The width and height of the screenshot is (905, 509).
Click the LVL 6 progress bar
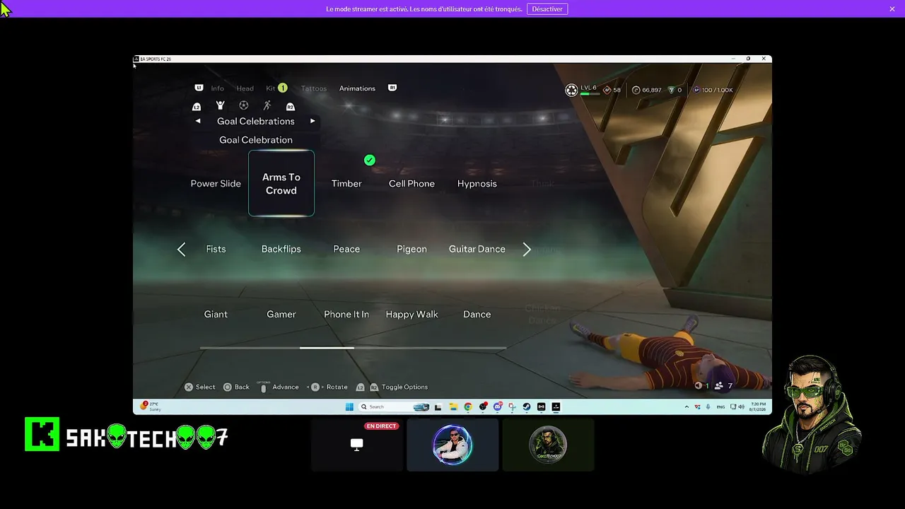click(590, 94)
